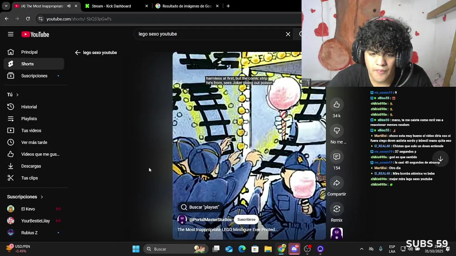This screenshot has width=456, height=256.
Task: Select Shorts in sidebar
Action: click(34, 64)
